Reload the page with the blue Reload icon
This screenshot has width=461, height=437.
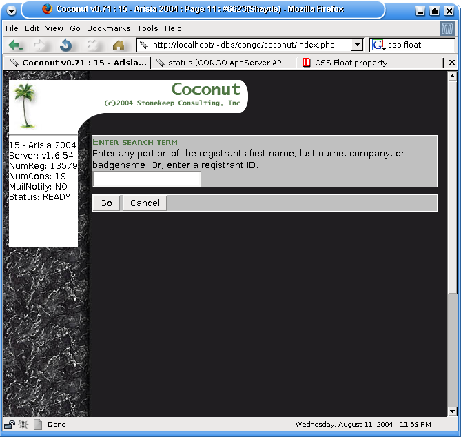click(x=66, y=45)
